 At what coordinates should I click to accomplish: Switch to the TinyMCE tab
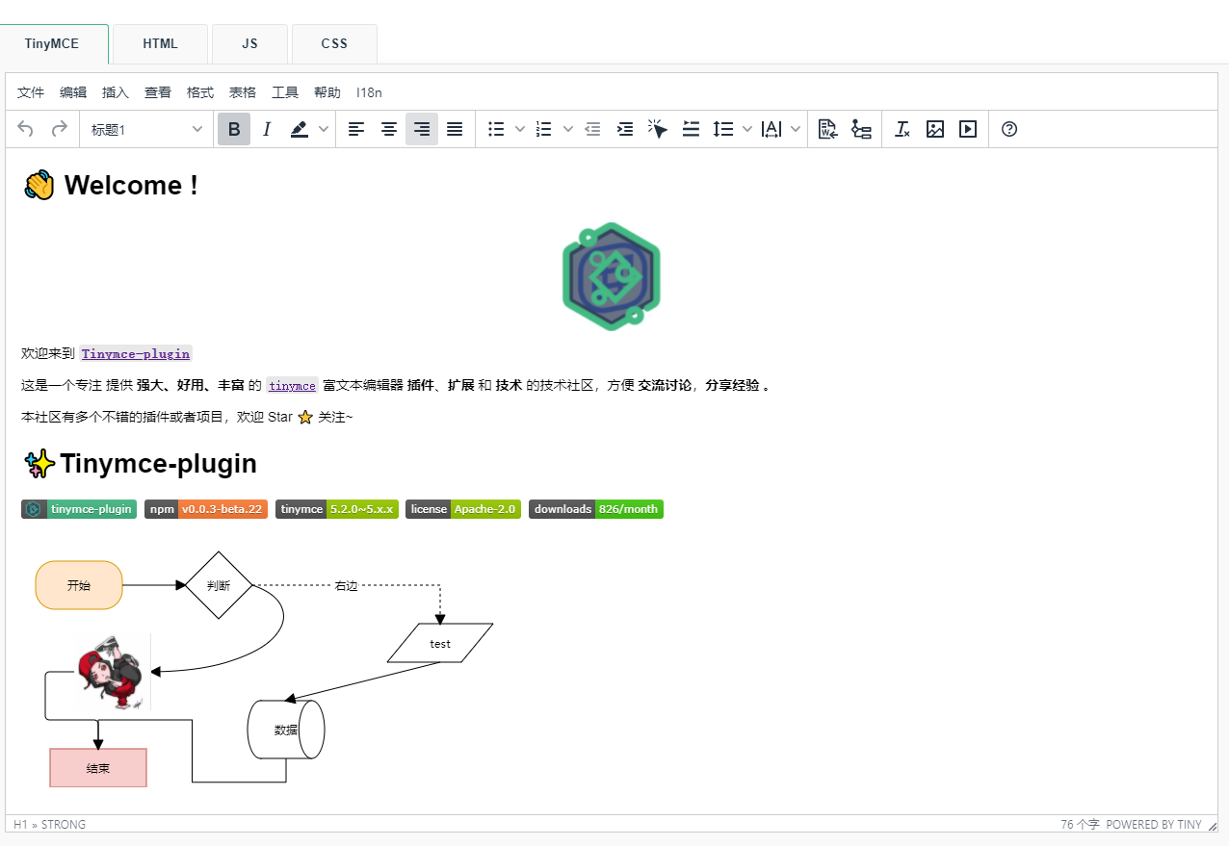point(53,44)
